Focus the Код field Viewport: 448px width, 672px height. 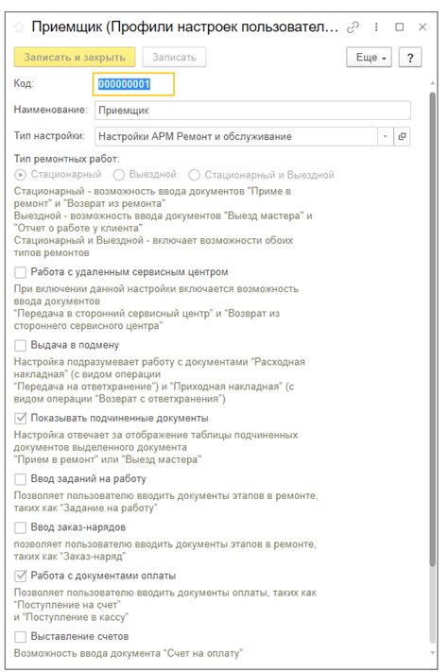[x=134, y=84]
